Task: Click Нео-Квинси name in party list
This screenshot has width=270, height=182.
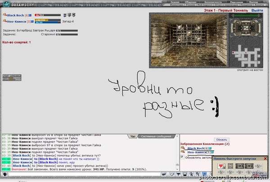Action: pos(17,22)
